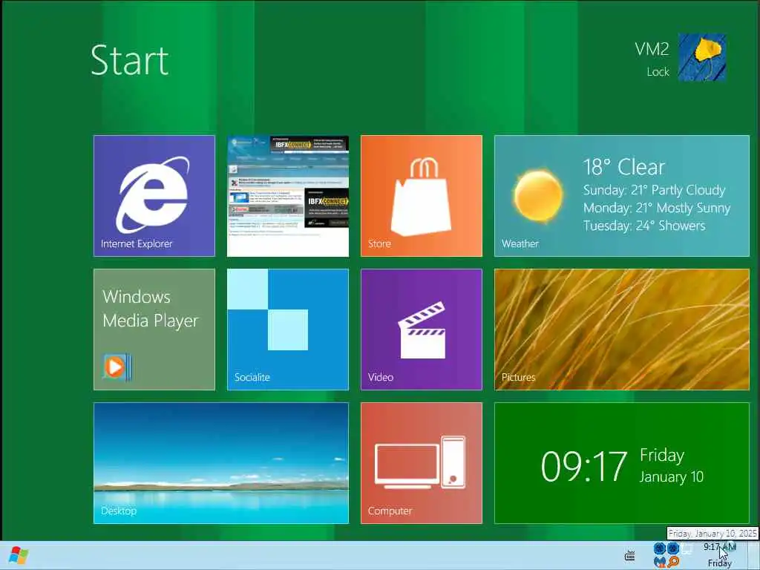Click the Show desktop strip at taskbar end

754,555
